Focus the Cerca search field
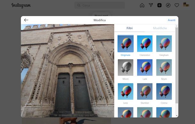195x124 pixels. [x=99, y=5]
